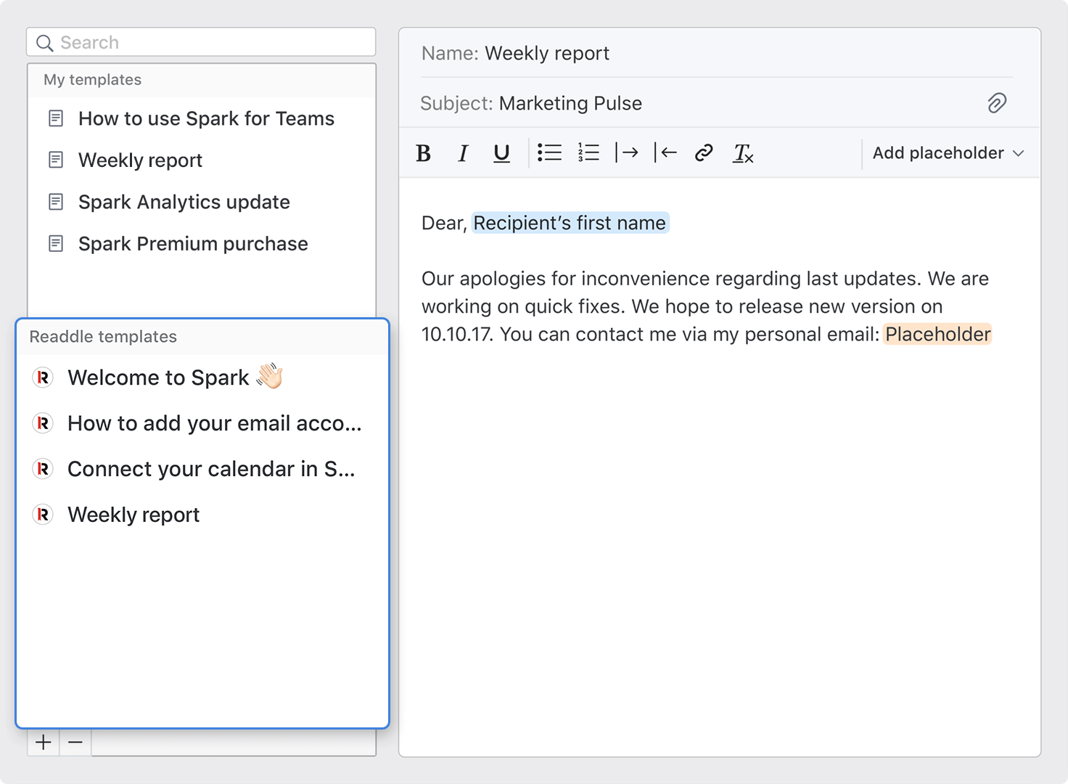This screenshot has height=784, width=1068.
Task: Click the document icon beside Spark Analytics update
Action: pyautogui.click(x=56, y=202)
